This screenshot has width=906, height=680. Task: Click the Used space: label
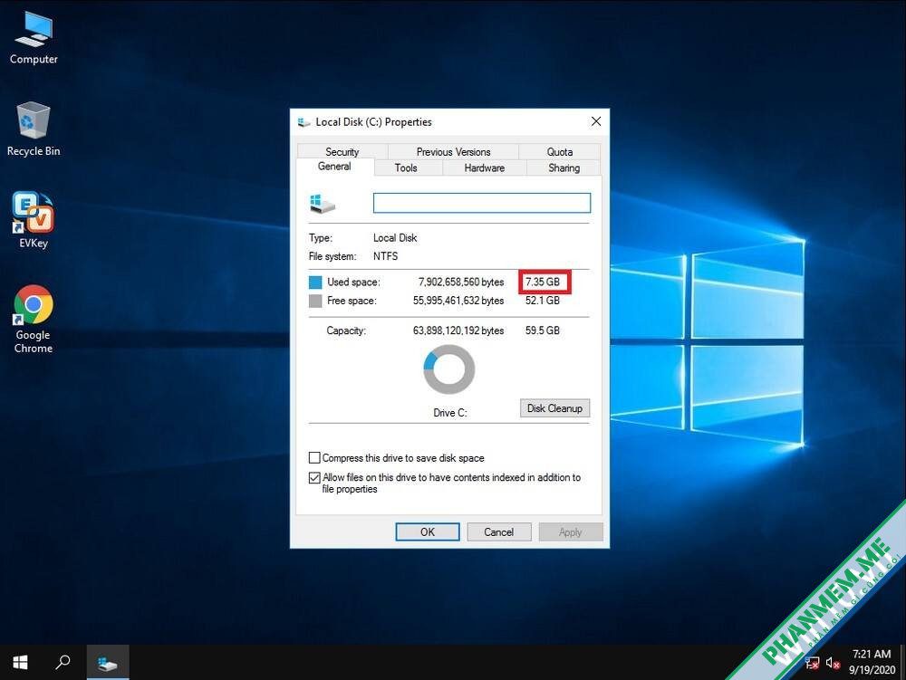pos(353,283)
